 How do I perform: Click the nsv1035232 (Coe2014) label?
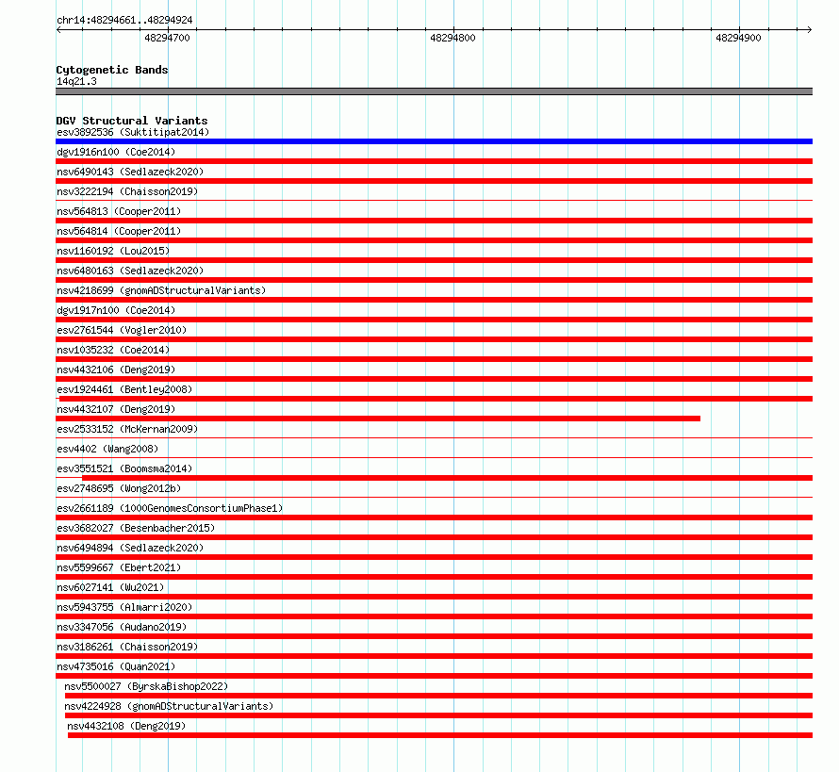coord(113,350)
